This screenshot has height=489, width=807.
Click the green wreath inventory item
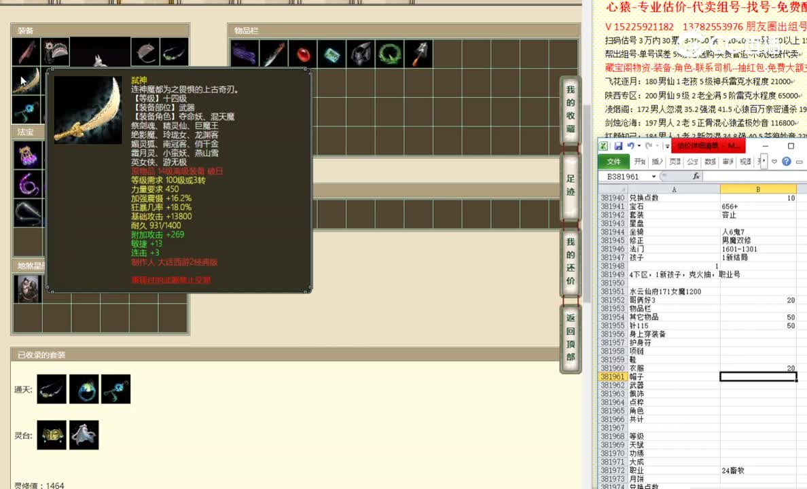(x=390, y=54)
